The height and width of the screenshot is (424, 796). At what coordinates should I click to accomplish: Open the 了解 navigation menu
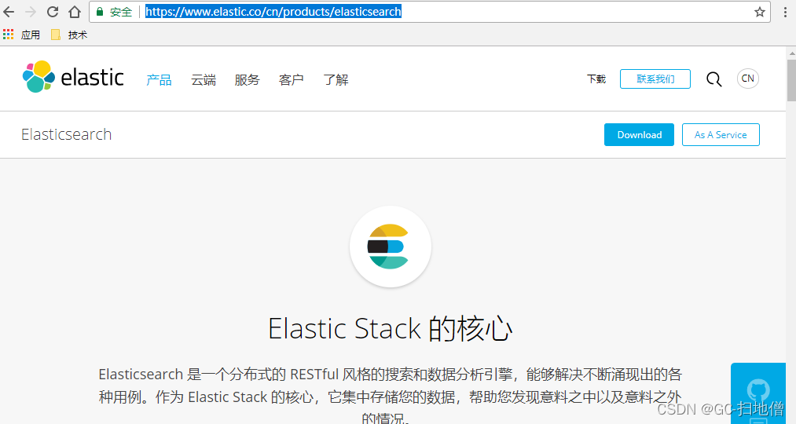[x=336, y=79]
